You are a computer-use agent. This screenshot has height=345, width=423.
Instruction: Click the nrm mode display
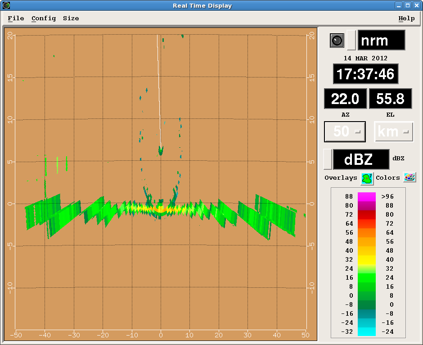381,40
